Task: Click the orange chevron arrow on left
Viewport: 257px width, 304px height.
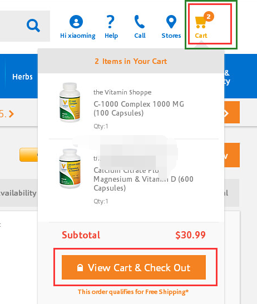Action: coord(12,114)
